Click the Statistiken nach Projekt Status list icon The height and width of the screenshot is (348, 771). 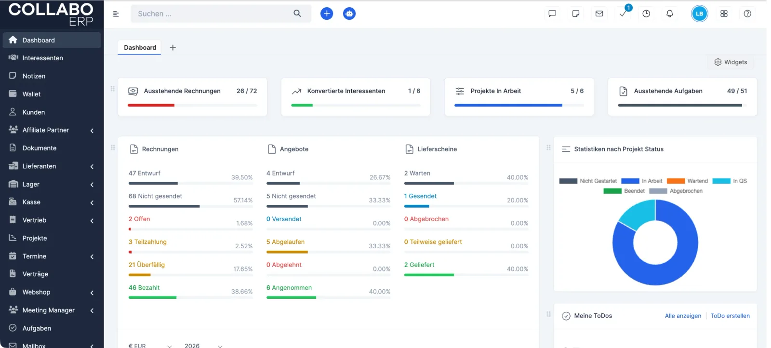pos(566,149)
